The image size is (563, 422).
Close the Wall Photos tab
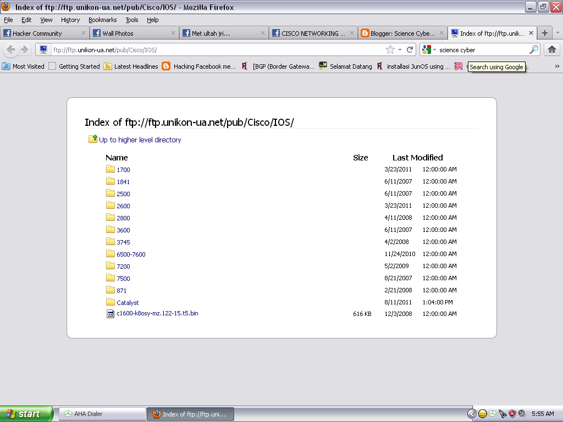point(173,33)
